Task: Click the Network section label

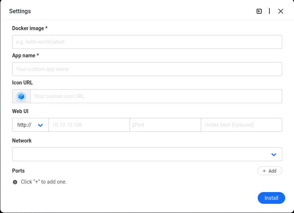Action: (x=22, y=141)
